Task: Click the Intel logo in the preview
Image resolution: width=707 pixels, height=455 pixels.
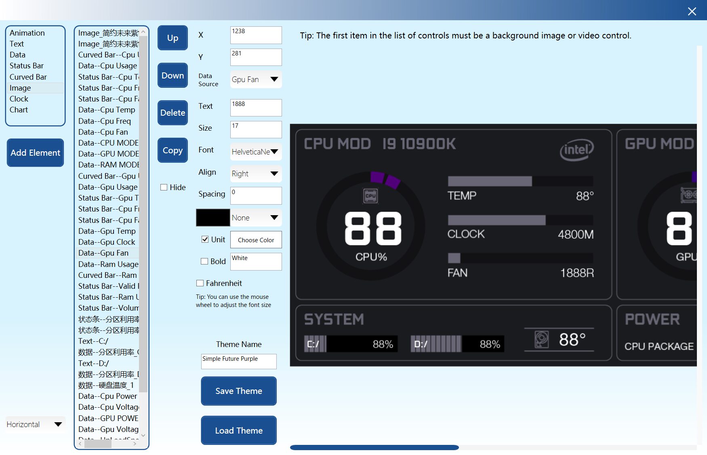Action: pos(577,150)
